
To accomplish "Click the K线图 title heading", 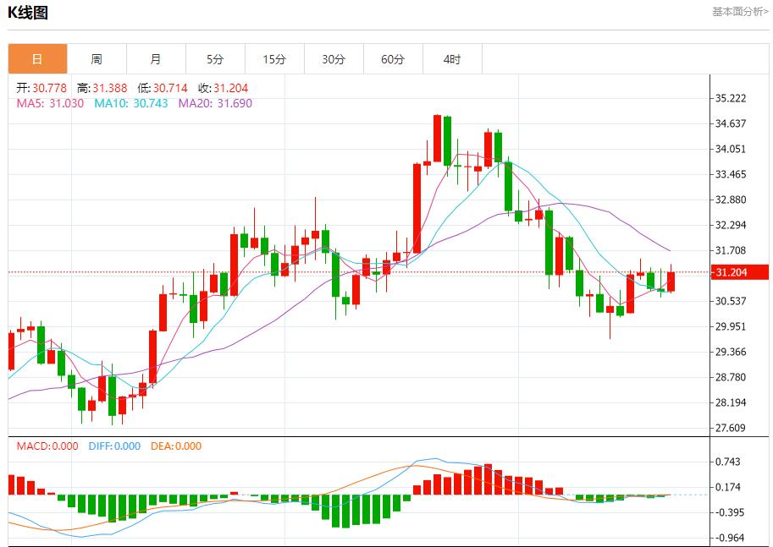I will tap(28, 13).
